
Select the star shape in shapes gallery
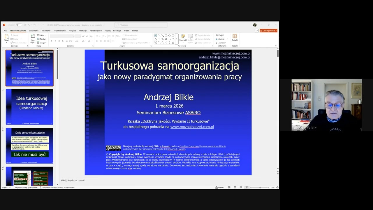pyautogui.click(x=173, y=43)
